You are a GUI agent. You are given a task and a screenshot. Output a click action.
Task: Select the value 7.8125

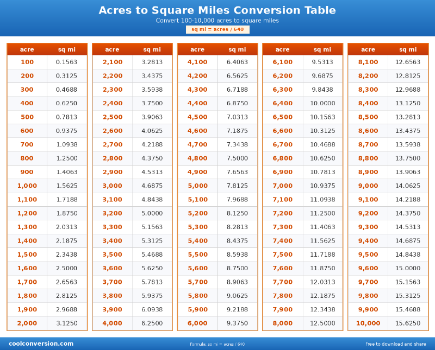tap(237, 186)
